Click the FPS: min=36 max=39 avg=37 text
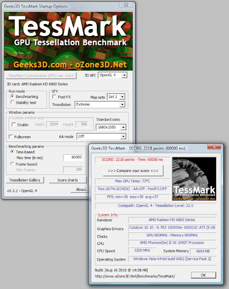The height and width of the screenshot is (289, 229). click(133, 197)
